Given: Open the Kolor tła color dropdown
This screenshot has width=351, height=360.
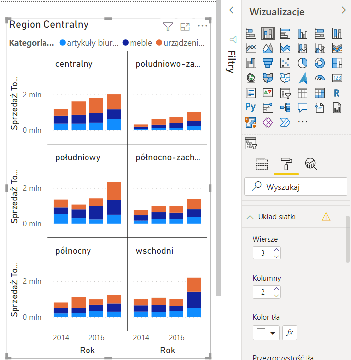Looking at the screenshot, I should click(x=272, y=333).
